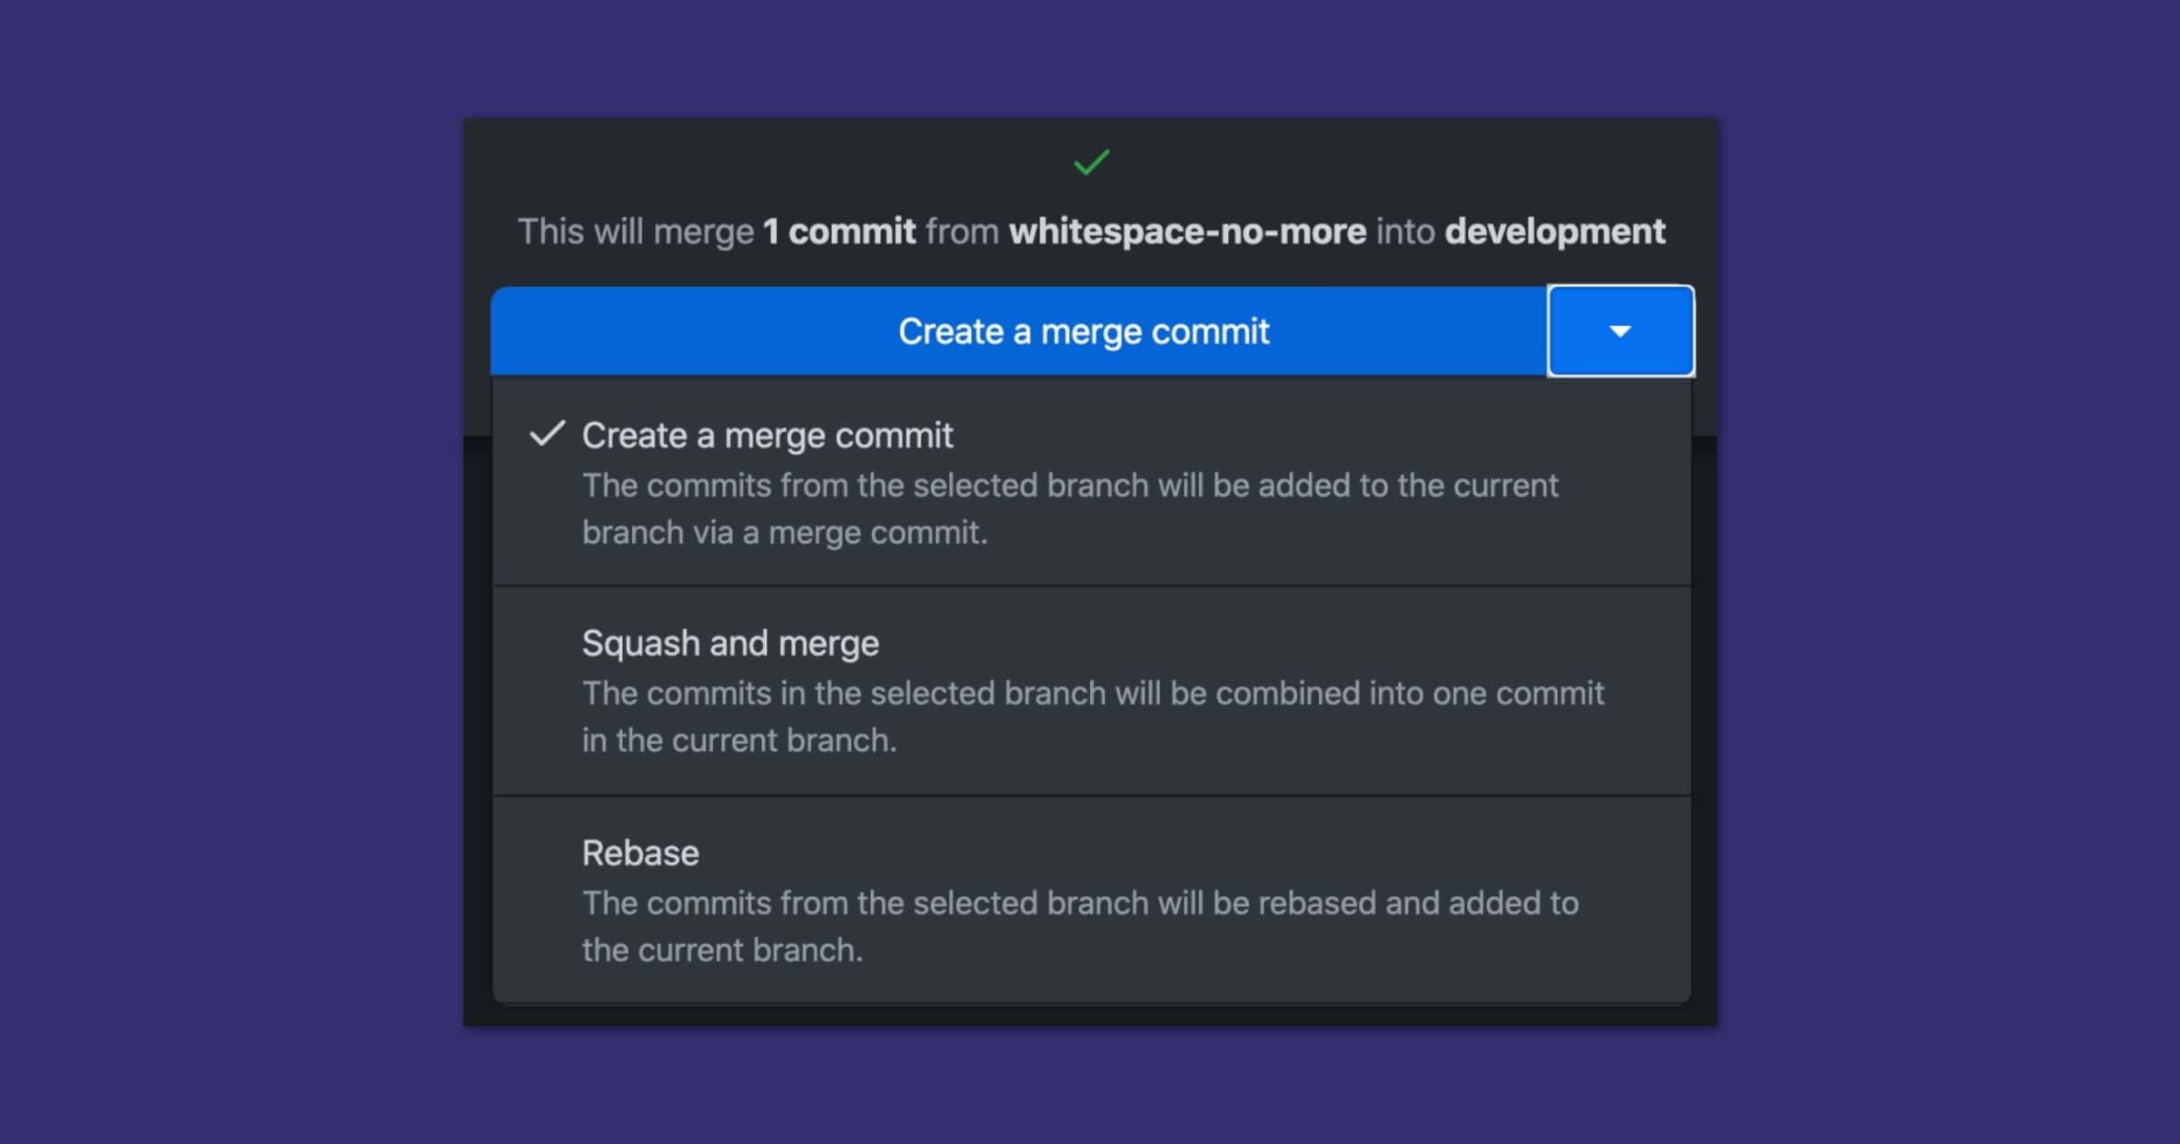
Task: Click 'in the current branch.' line under Squash
Action: [x=738, y=741]
